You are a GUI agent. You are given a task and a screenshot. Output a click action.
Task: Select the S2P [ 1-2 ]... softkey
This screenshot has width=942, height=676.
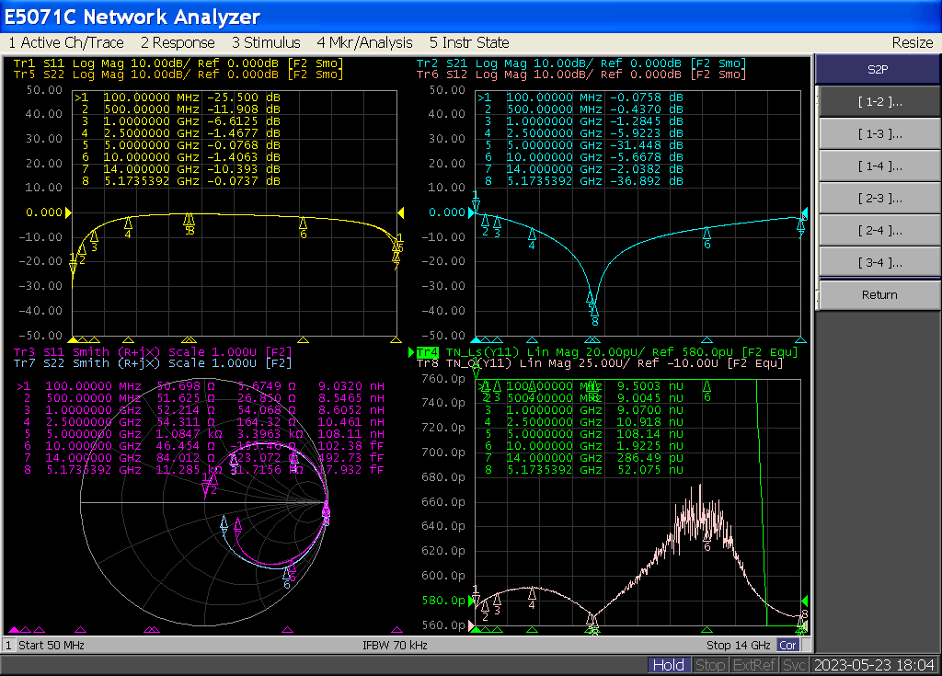pyautogui.click(x=879, y=102)
